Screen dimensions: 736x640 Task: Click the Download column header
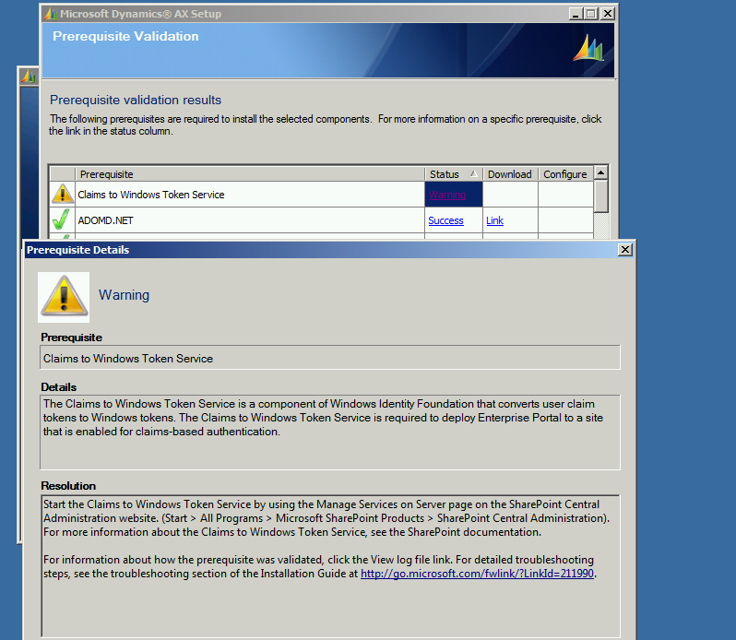510,174
